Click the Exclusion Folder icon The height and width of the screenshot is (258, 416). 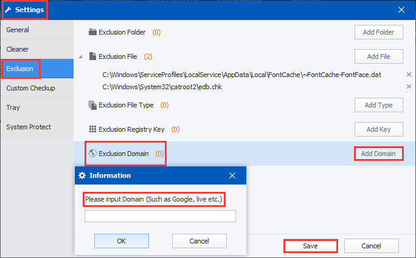[x=93, y=32]
